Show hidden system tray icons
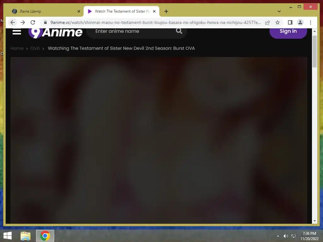Viewport: 323px width, 242px height. click(278, 236)
